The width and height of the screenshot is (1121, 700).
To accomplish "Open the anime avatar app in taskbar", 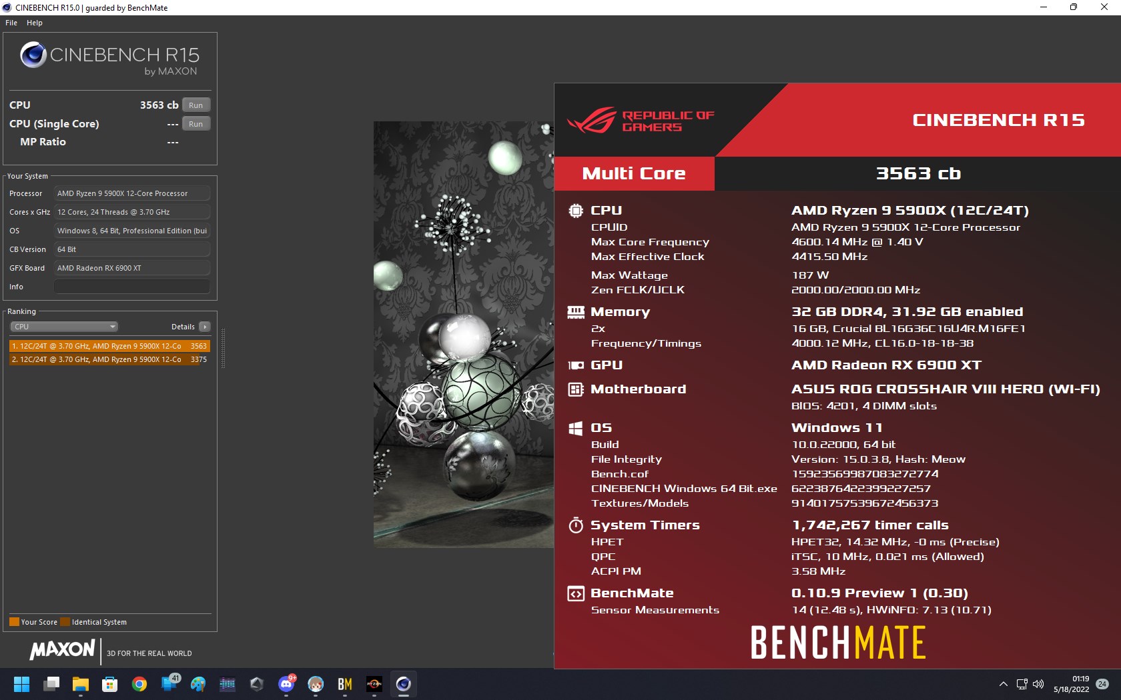I will (316, 684).
